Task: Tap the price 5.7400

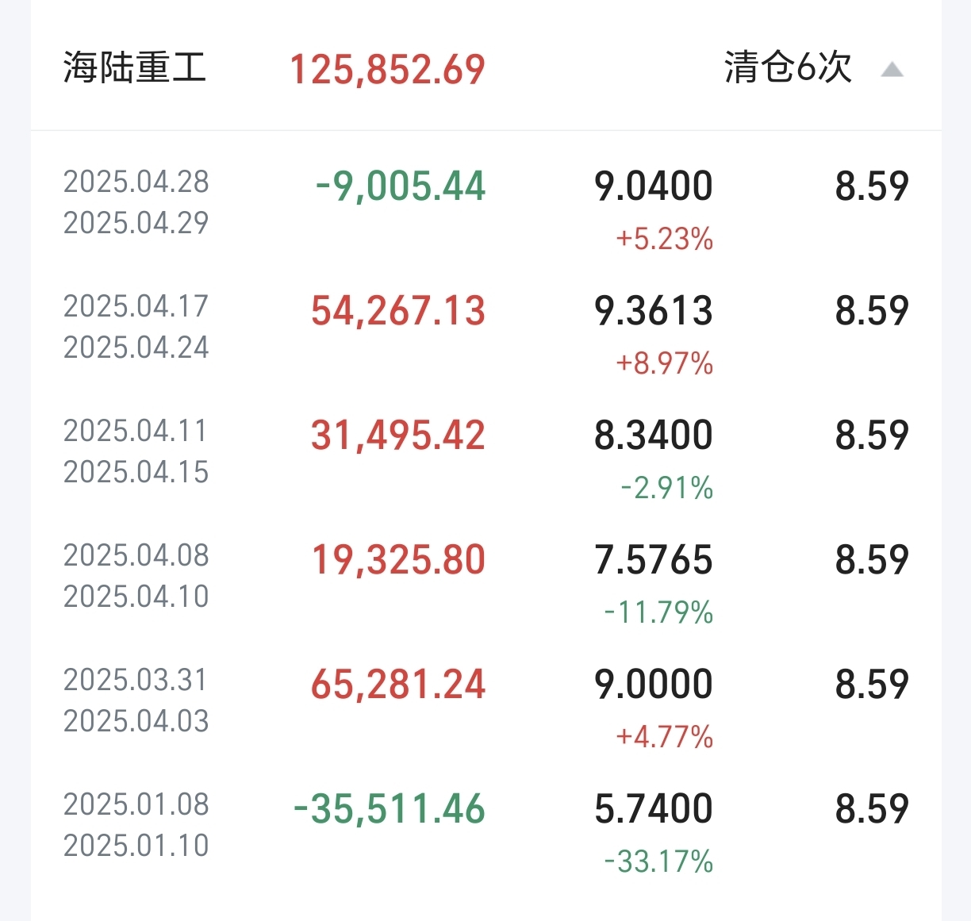Action: click(x=654, y=809)
